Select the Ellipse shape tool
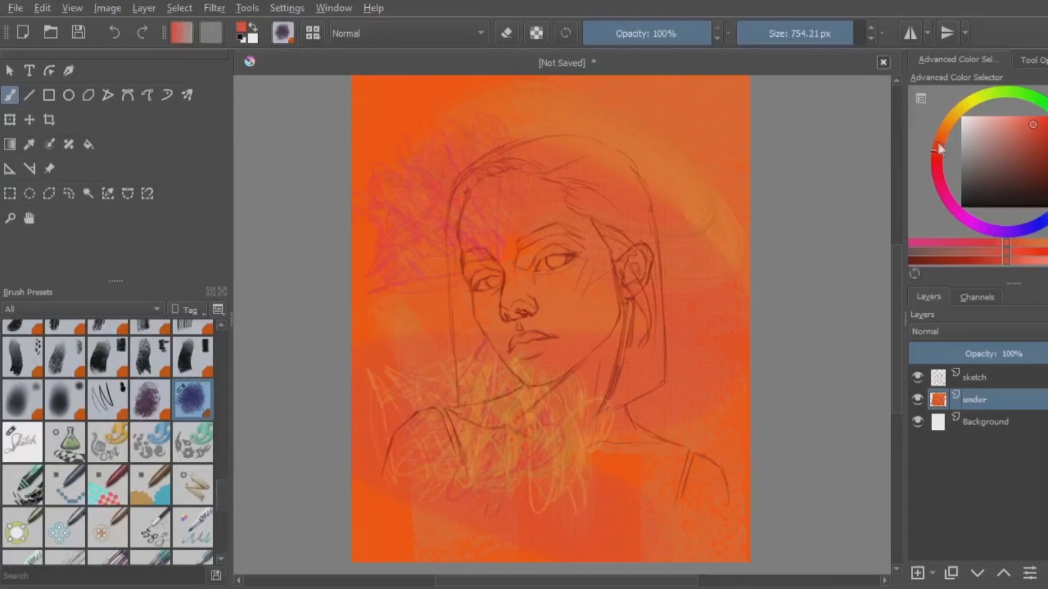The width and height of the screenshot is (1048, 589). click(x=69, y=95)
